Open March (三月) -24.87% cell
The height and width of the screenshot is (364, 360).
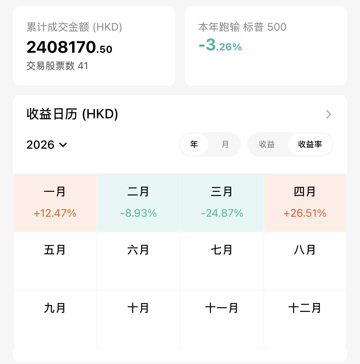click(222, 202)
